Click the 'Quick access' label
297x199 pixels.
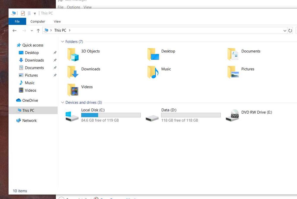(x=33, y=45)
